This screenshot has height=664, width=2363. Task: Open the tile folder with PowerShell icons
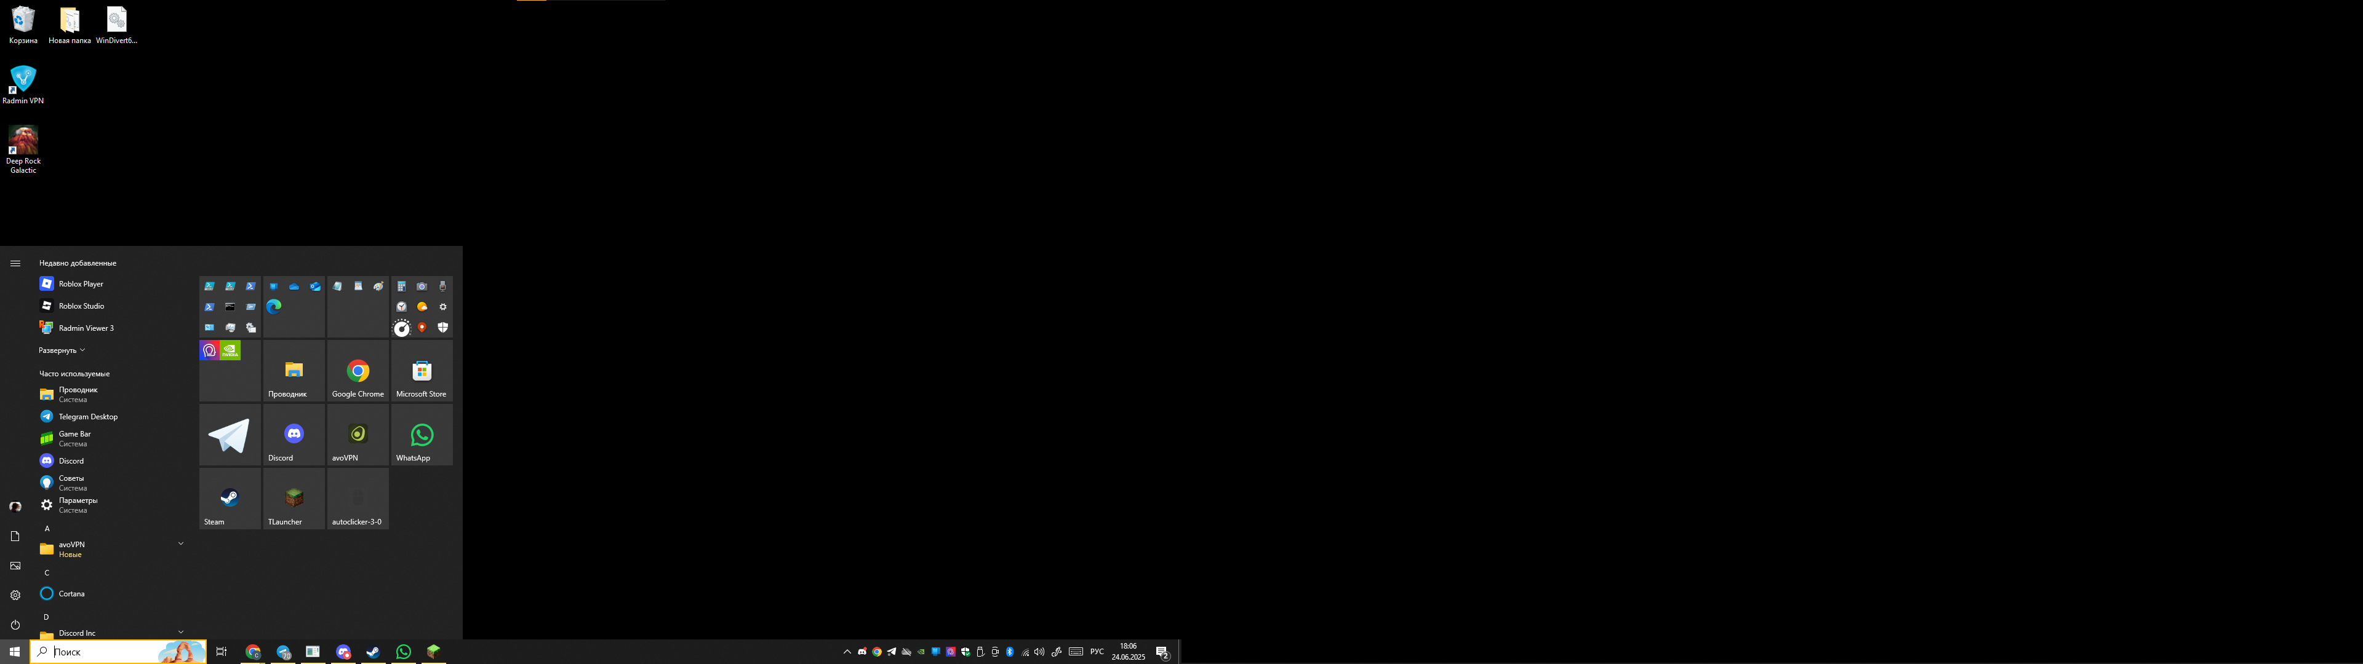230,306
